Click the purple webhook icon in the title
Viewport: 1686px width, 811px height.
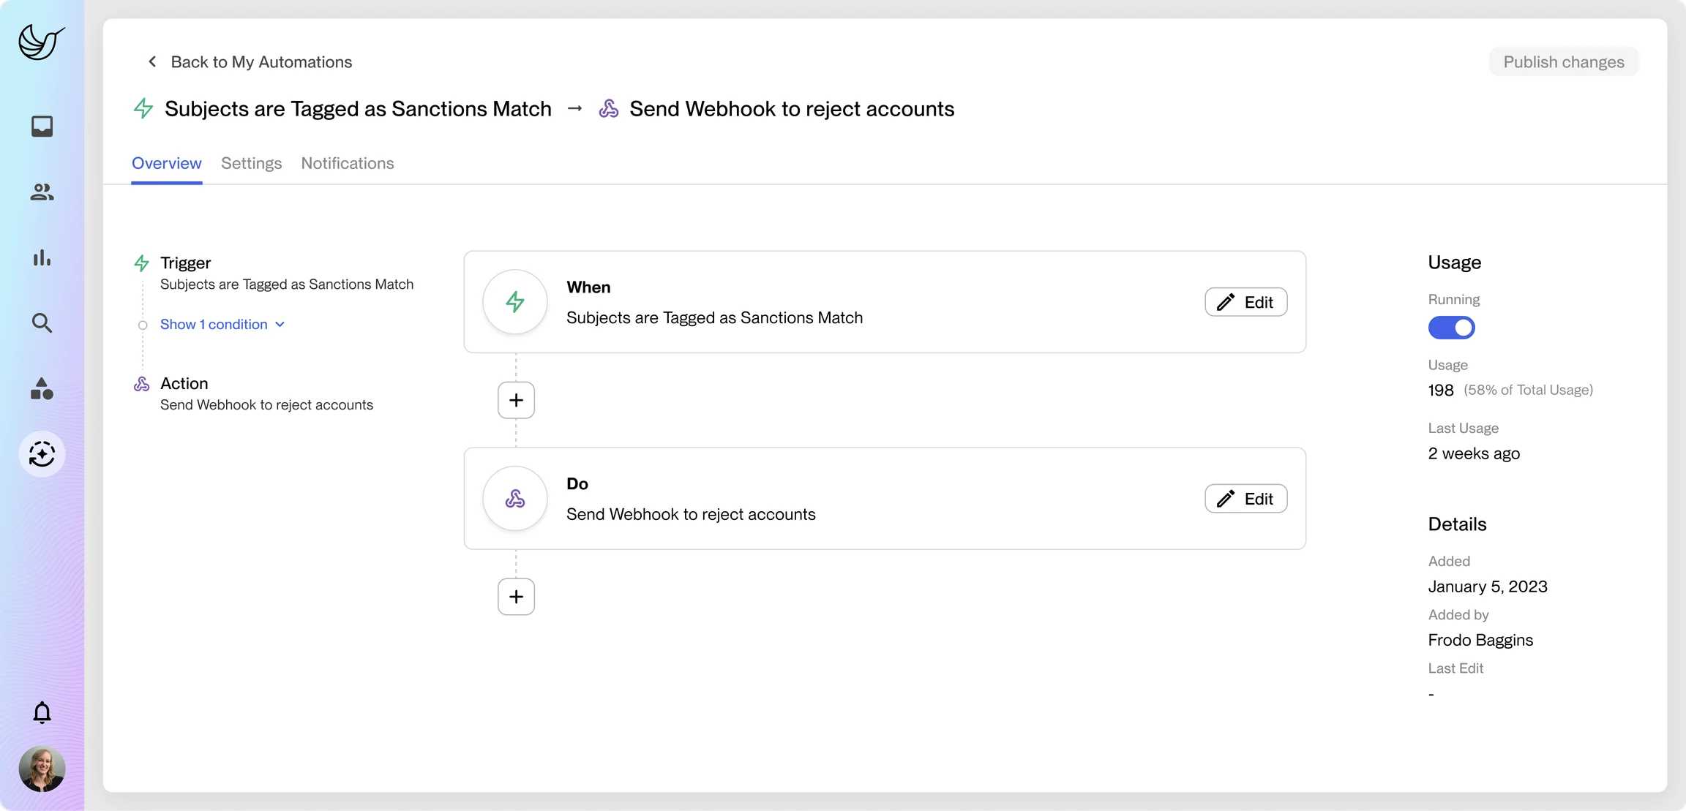coord(609,108)
